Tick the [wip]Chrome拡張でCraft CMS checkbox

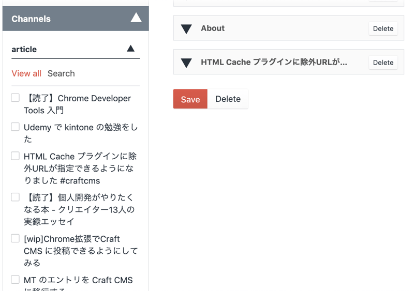tap(16, 238)
